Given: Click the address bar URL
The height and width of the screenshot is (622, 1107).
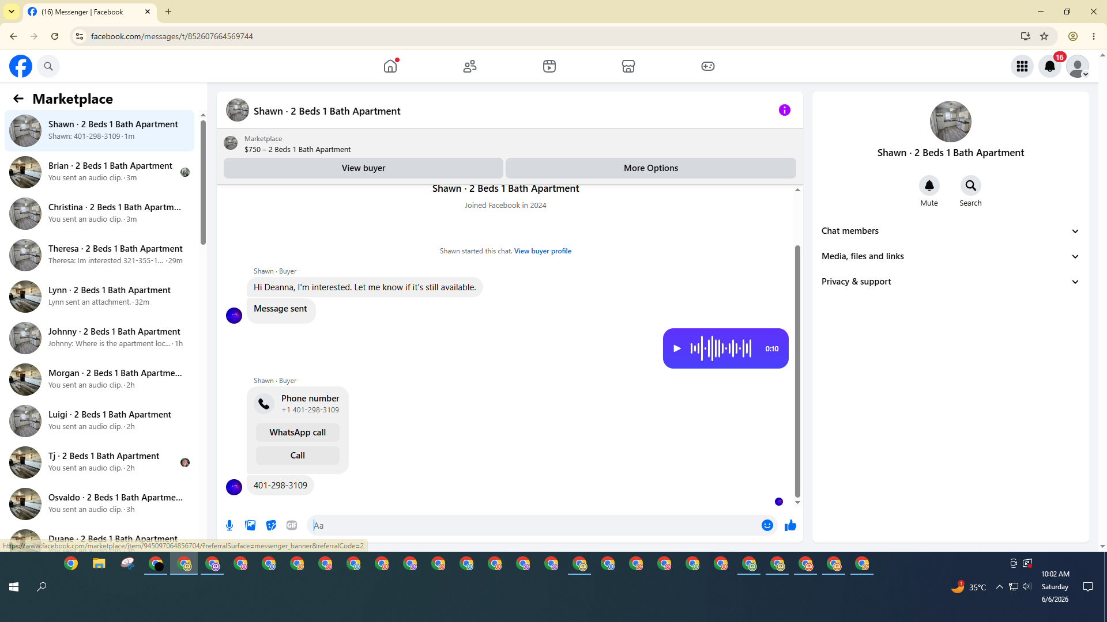Looking at the screenshot, I should 172,36.
